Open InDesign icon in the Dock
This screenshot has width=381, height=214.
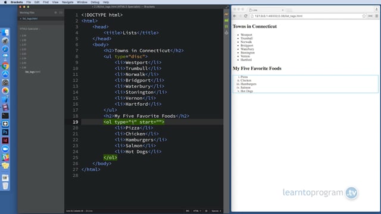click(x=5, y=140)
